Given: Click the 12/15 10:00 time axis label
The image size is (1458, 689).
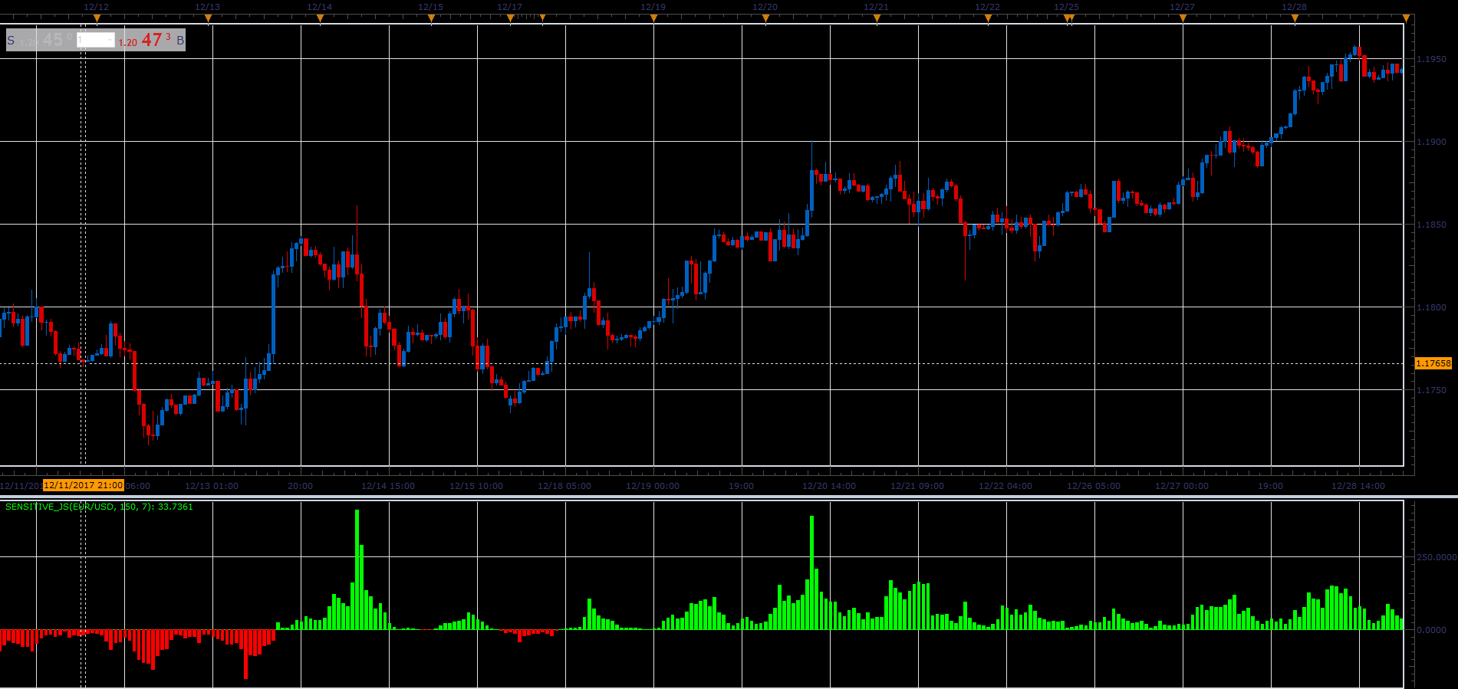Looking at the screenshot, I should coord(476,486).
